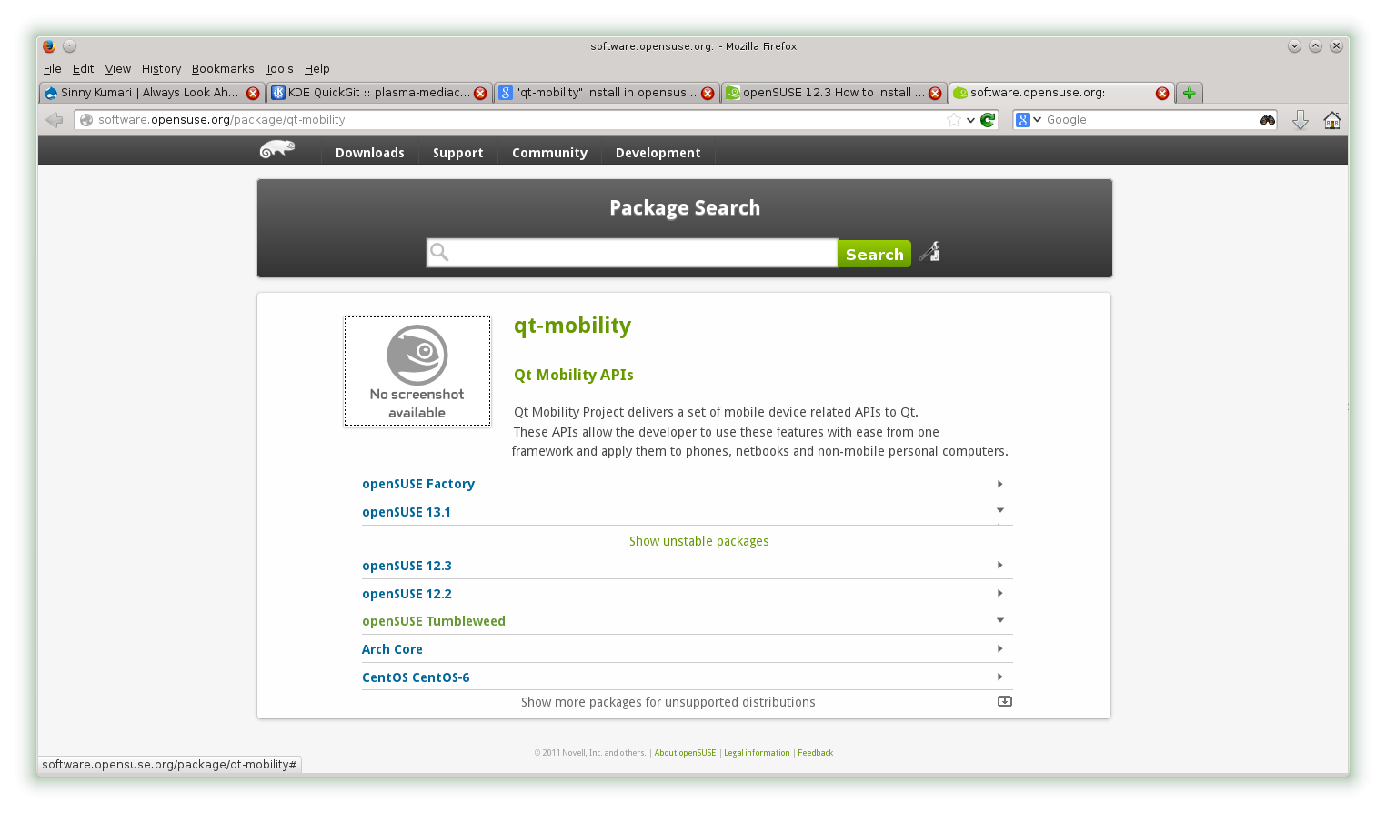Close the KDE QuickGit tab
The width and height of the screenshot is (1386, 813).
tap(480, 93)
